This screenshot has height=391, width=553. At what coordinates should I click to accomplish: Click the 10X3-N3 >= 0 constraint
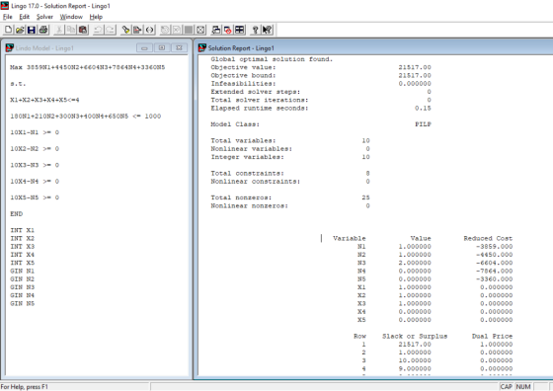tap(35, 165)
